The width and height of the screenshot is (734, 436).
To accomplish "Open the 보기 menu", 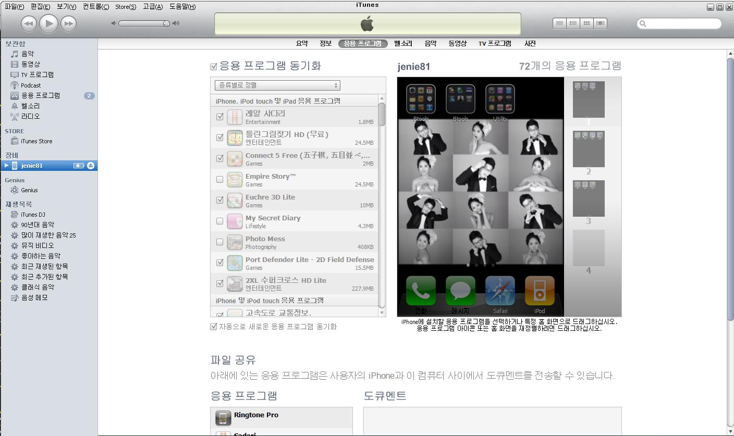I will click(66, 7).
